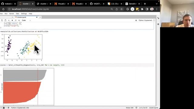Open the tab search chevron dropdown

click(157, 4)
